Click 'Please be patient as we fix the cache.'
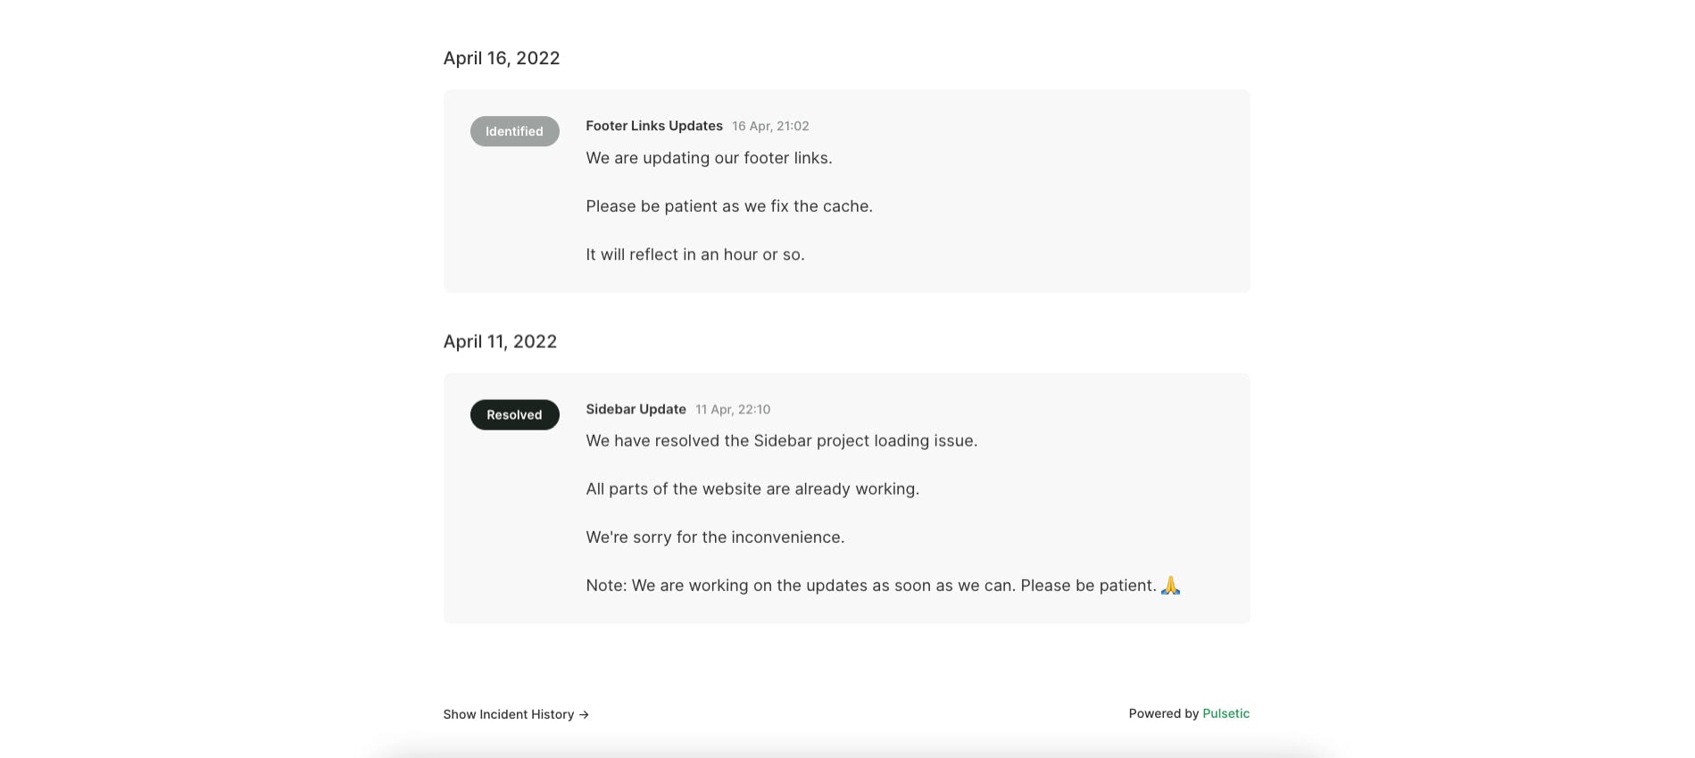Image resolution: width=1695 pixels, height=758 pixels. (729, 206)
